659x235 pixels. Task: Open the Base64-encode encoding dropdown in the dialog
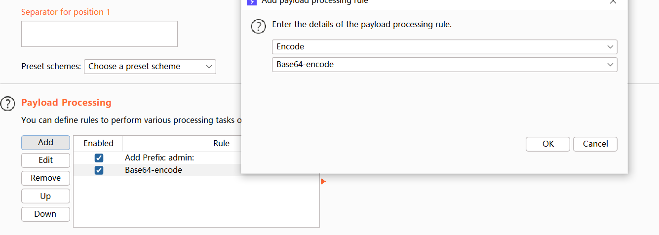coord(444,65)
